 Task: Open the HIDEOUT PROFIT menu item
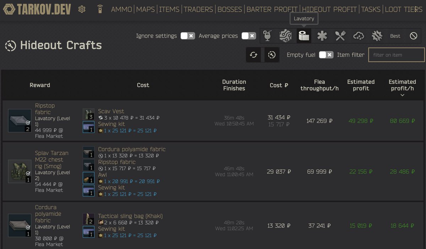point(330,9)
